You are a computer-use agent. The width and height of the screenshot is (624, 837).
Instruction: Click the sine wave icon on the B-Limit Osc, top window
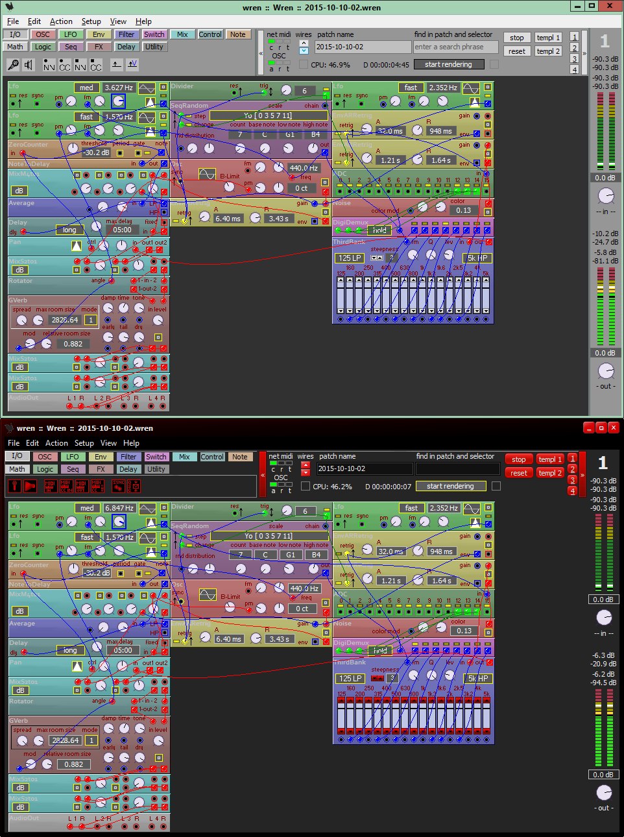click(x=207, y=174)
